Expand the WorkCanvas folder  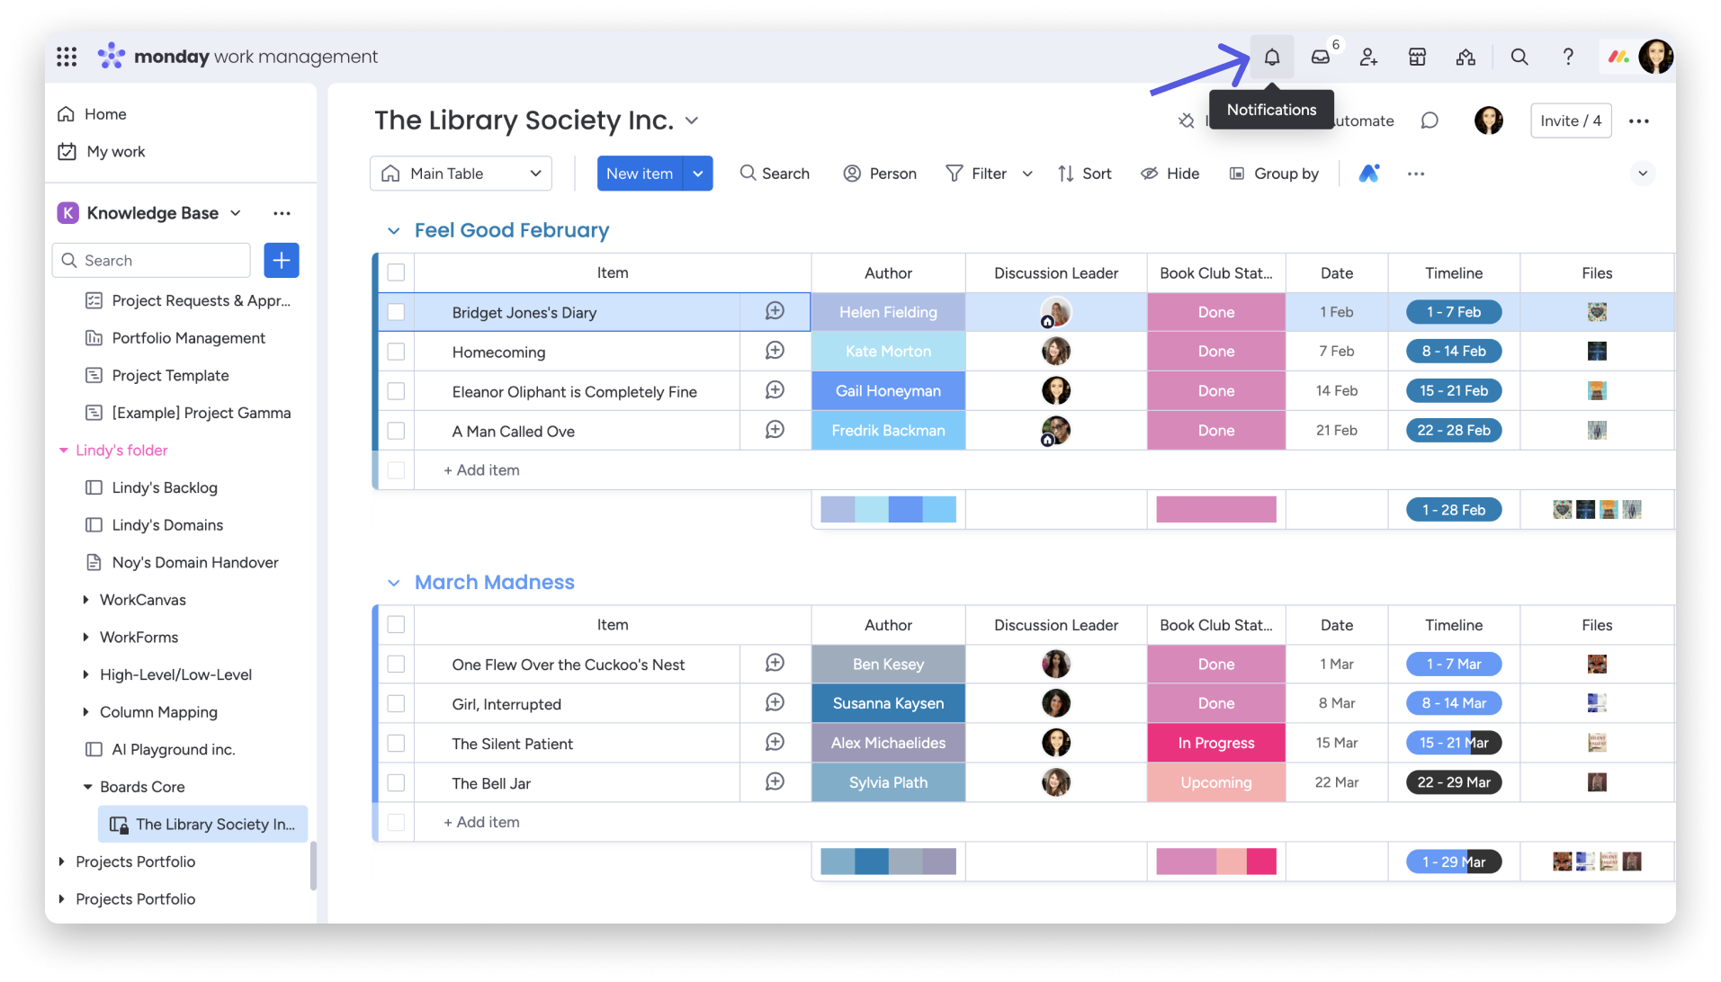85,600
